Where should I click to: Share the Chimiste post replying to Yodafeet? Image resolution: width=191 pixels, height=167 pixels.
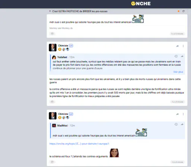[178, 46]
